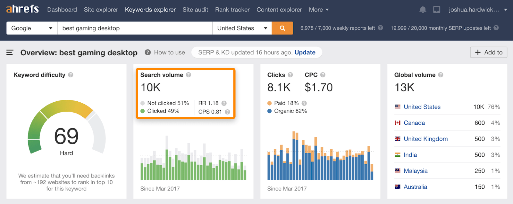Open Keywords explorer
The height and width of the screenshot is (204, 513).
pos(150,10)
